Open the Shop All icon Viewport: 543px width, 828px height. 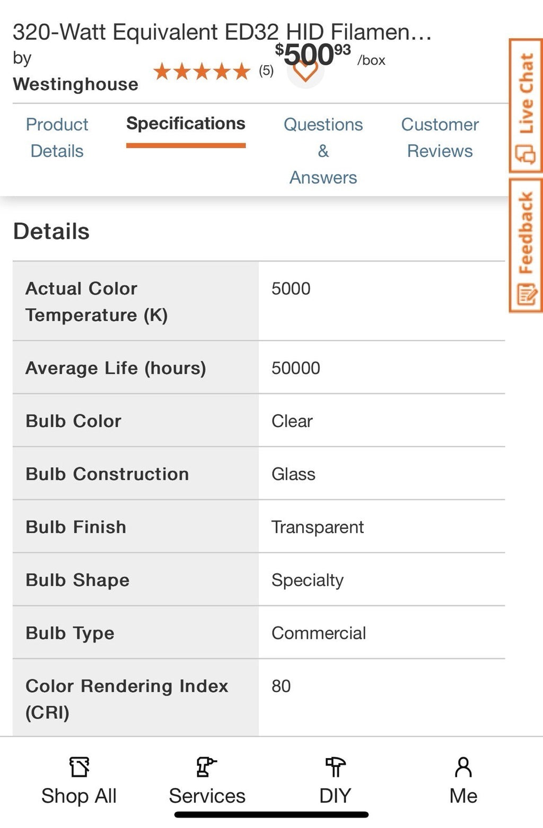(79, 767)
